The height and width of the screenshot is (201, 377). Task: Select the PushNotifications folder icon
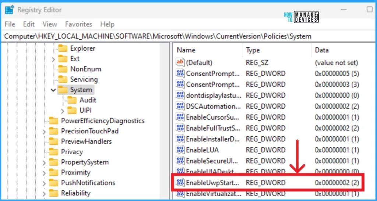(53, 183)
